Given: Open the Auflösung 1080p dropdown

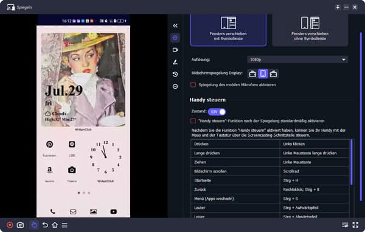Looking at the screenshot, I should point(297,60).
